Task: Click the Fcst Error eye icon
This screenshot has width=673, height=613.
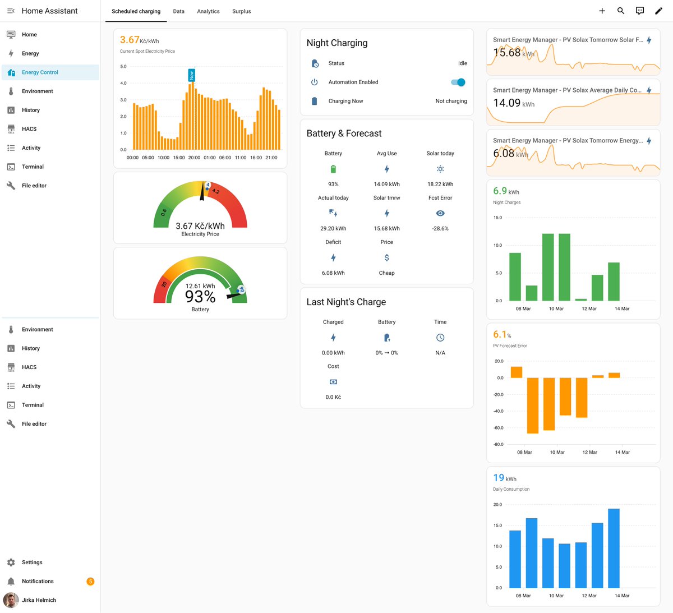Action: 440,213
